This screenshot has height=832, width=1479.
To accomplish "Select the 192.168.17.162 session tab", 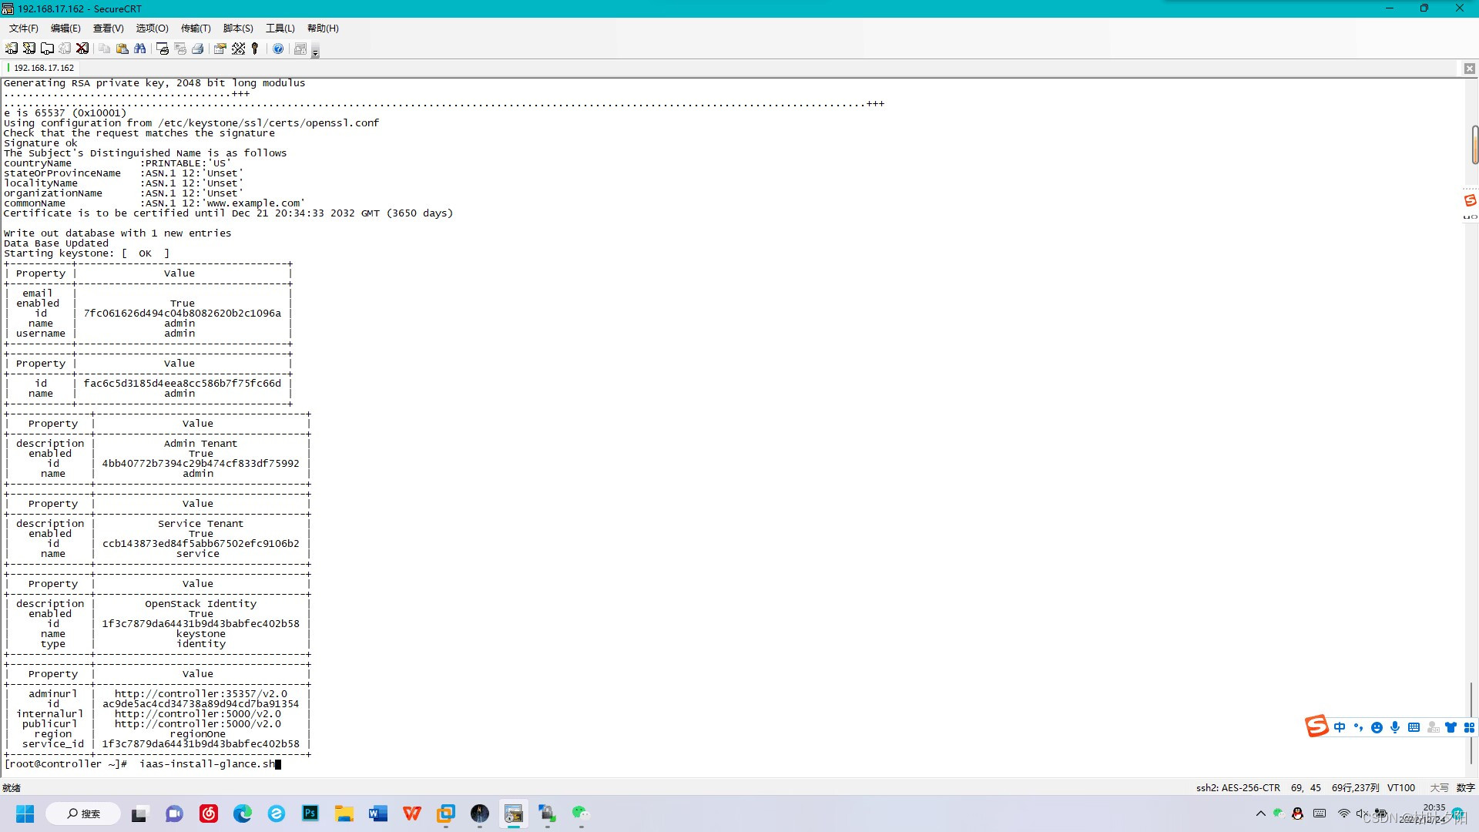I will pos(42,67).
